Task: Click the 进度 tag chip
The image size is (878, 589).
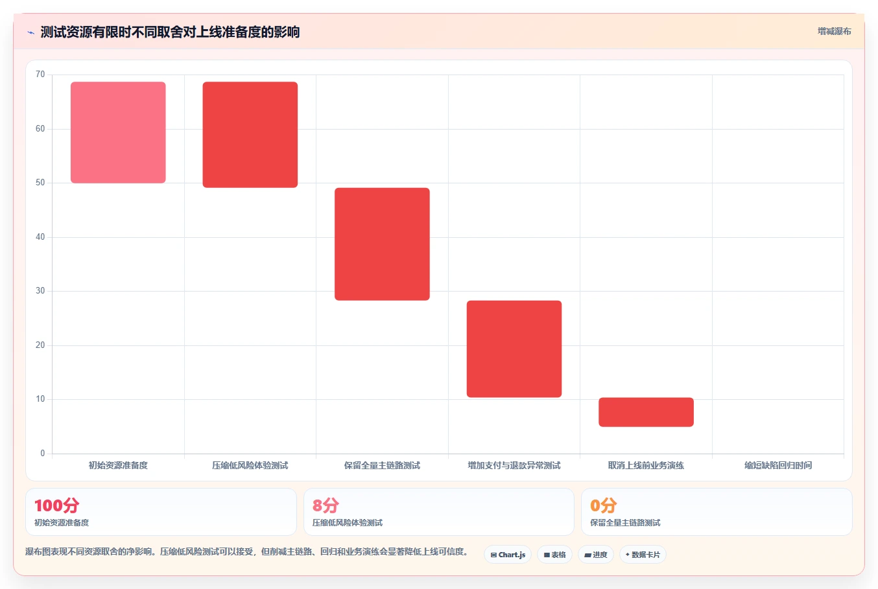Action: [596, 555]
